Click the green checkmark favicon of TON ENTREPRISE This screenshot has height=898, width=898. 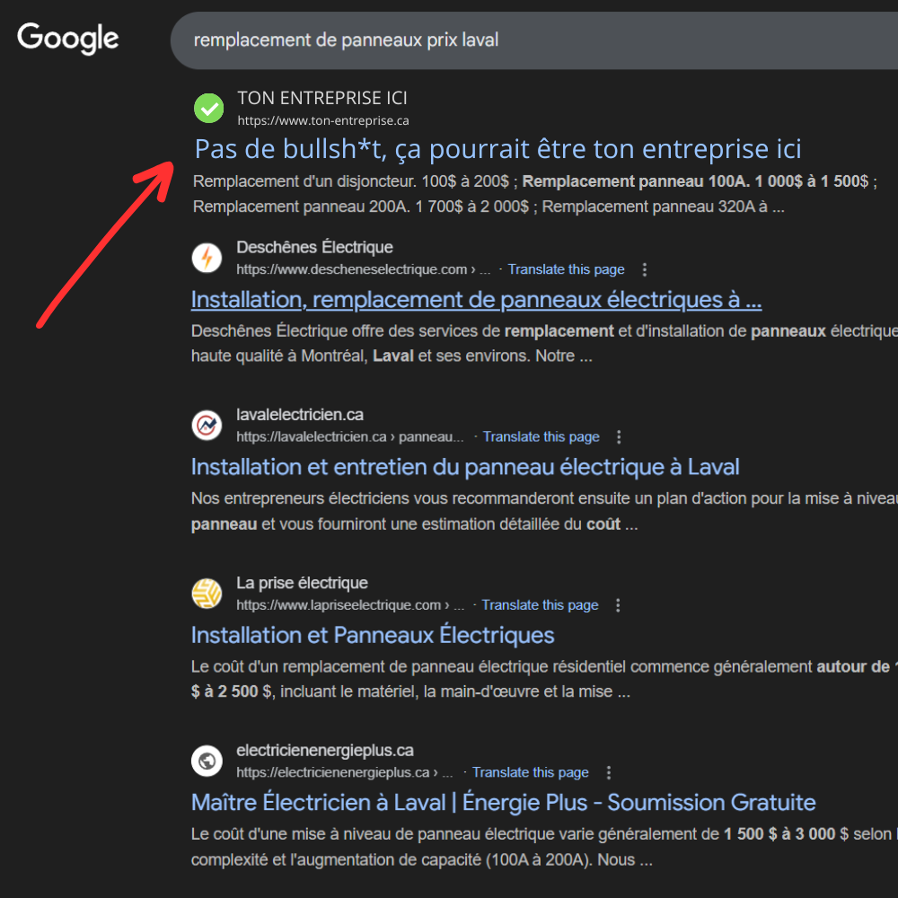click(x=207, y=108)
